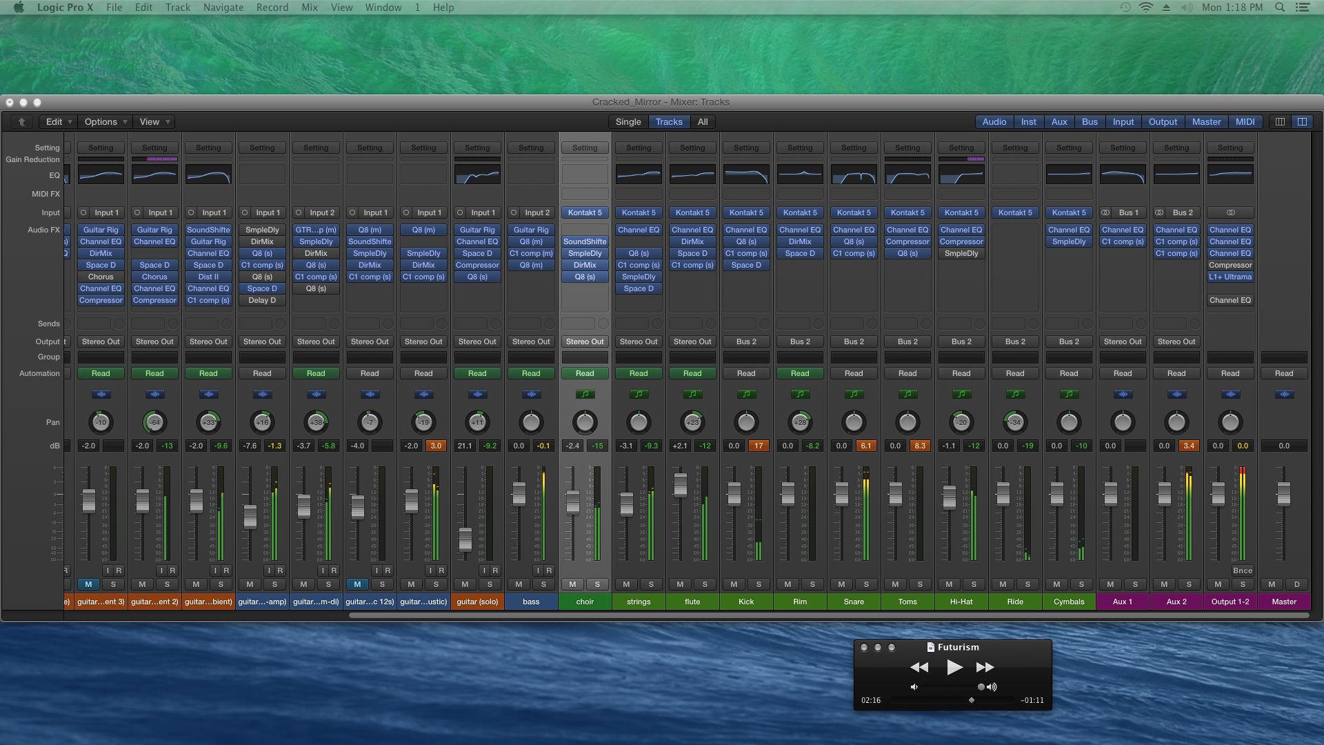Switch mixer to Single view
Image resolution: width=1324 pixels, height=745 pixels.
[x=628, y=122]
